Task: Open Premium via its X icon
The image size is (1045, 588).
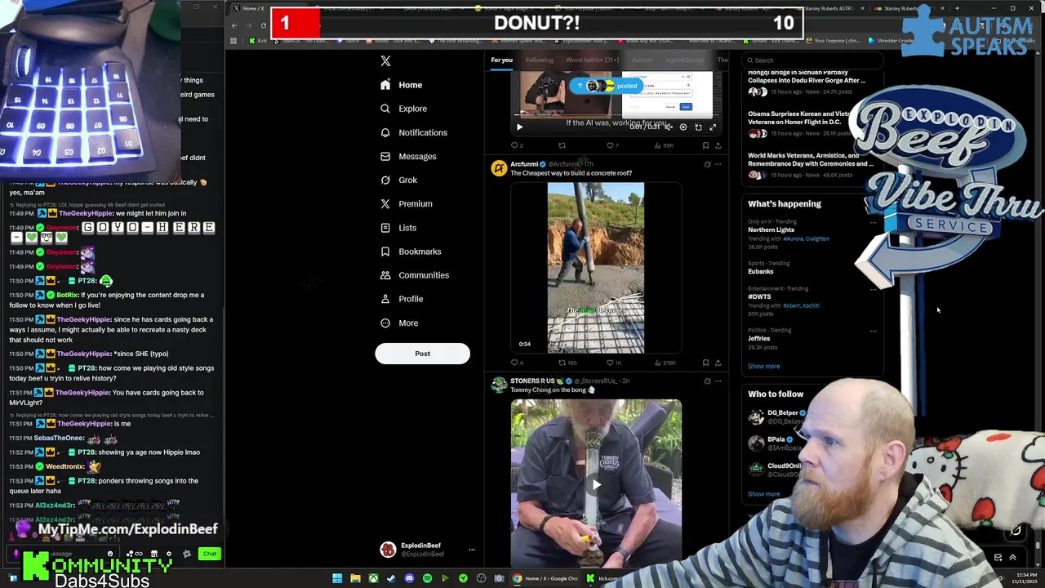Action: 385,203
